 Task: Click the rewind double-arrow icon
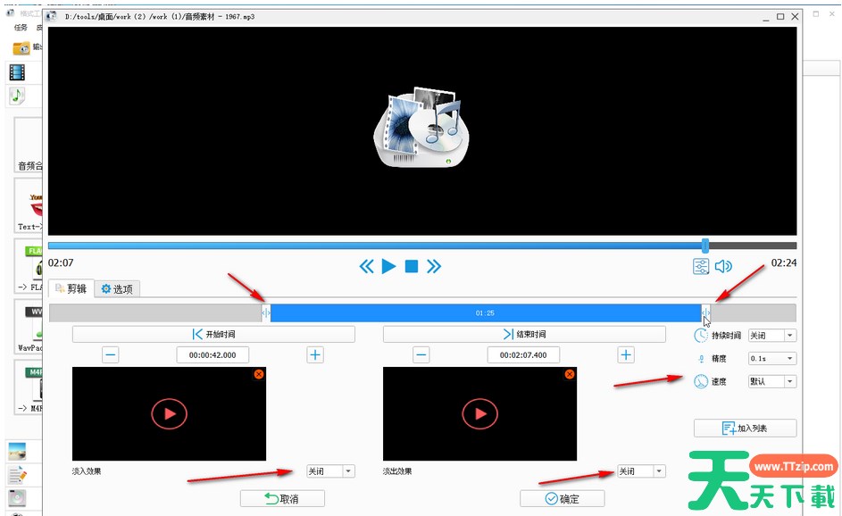(x=366, y=266)
